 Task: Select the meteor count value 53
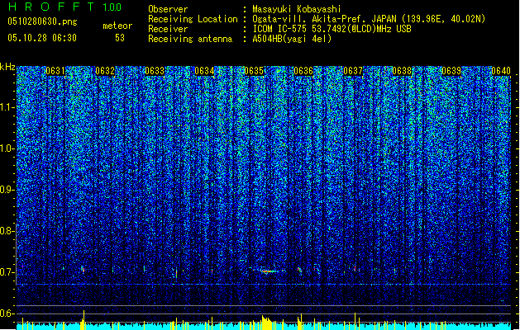click(120, 38)
